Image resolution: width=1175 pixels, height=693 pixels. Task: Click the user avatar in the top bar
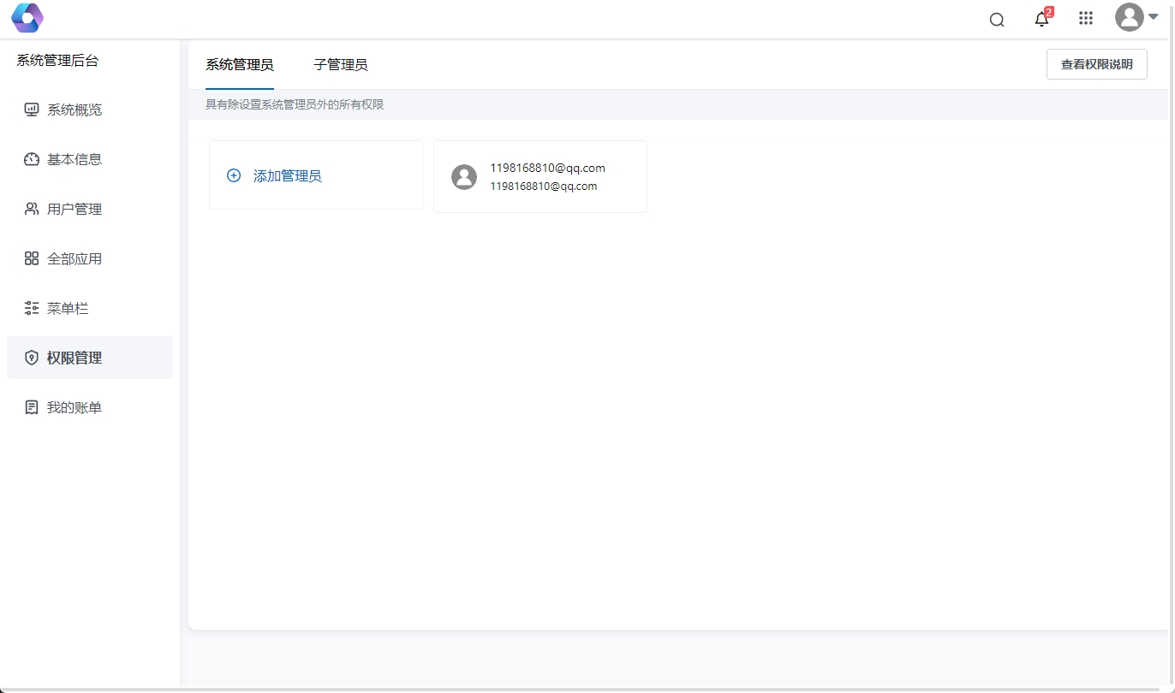click(x=1129, y=17)
